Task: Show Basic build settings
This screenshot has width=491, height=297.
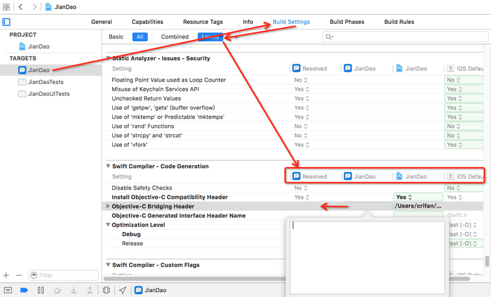Action: [116, 37]
